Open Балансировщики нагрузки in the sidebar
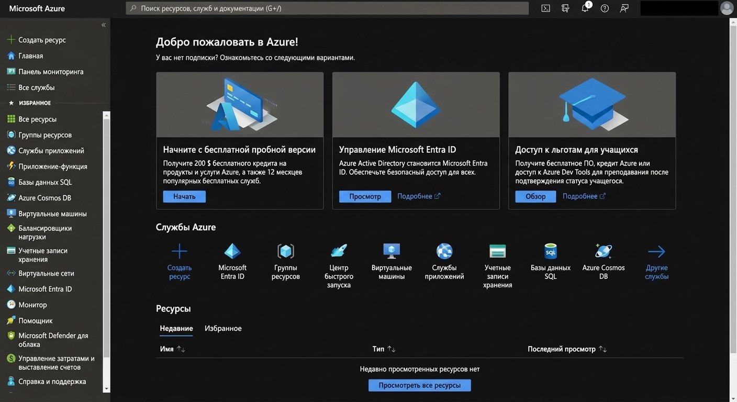737x402 pixels. pyautogui.click(x=45, y=232)
